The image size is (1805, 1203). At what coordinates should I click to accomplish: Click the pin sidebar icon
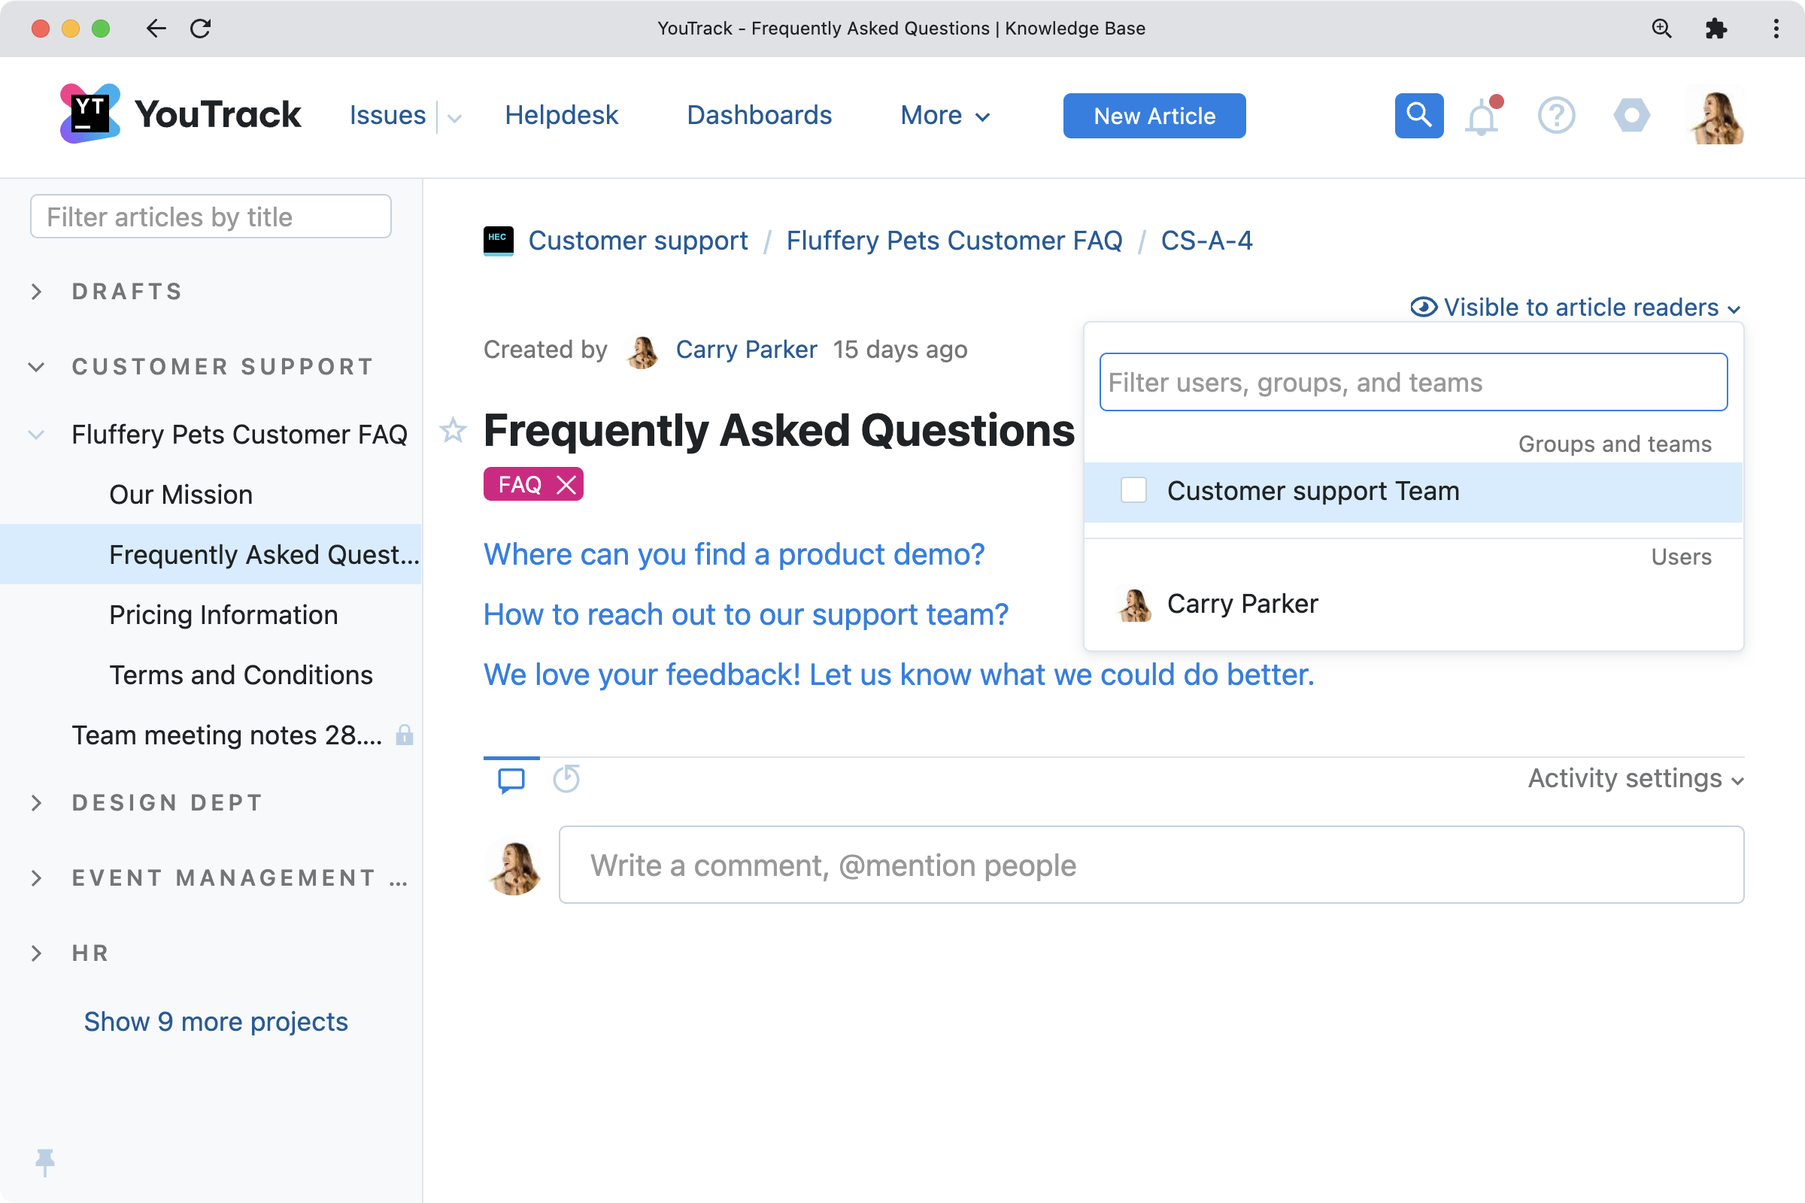44,1162
